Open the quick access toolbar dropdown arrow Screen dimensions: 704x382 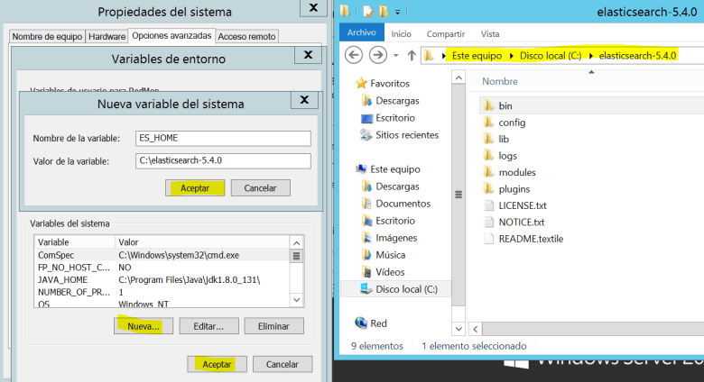click(x=398, y=14)
